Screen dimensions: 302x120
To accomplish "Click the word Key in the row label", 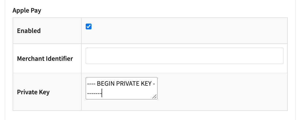I will (44, 92).
